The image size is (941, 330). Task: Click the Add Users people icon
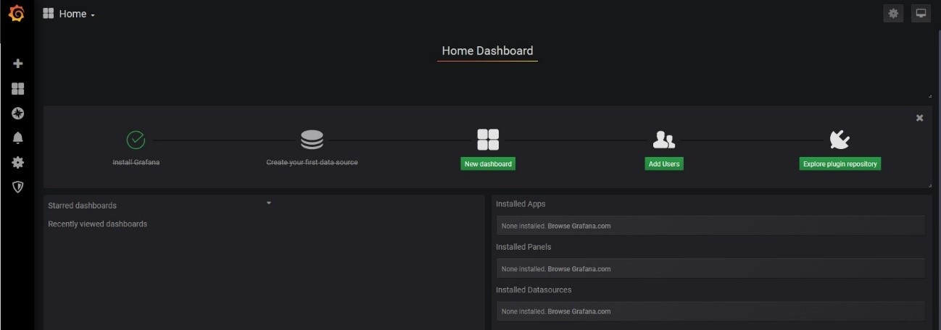664,140
